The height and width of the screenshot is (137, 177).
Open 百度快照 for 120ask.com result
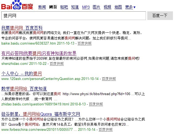[109, 79]
